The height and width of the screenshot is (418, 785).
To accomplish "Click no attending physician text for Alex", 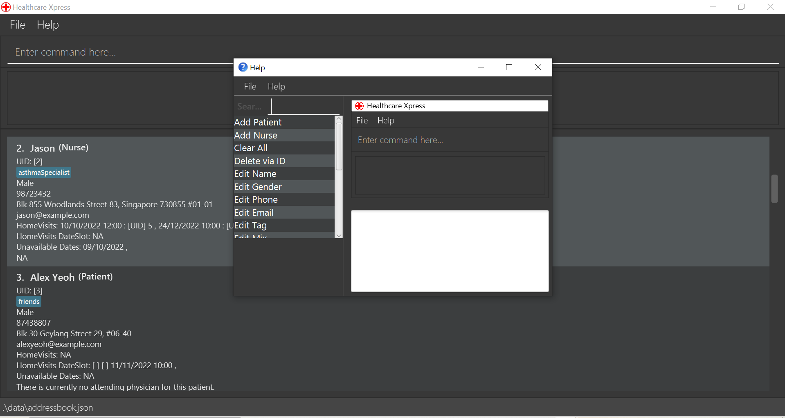I will click(115, 387).
